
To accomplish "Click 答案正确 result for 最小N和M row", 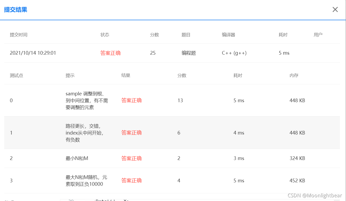I will tap(132, 158).
